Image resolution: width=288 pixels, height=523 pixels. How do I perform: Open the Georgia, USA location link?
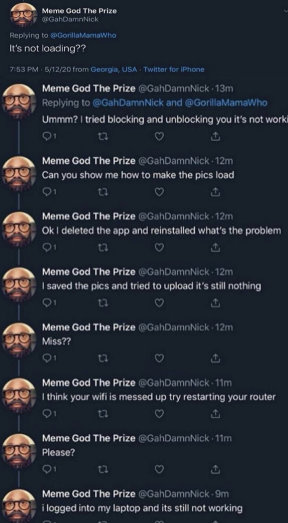(x=114, y=69)
